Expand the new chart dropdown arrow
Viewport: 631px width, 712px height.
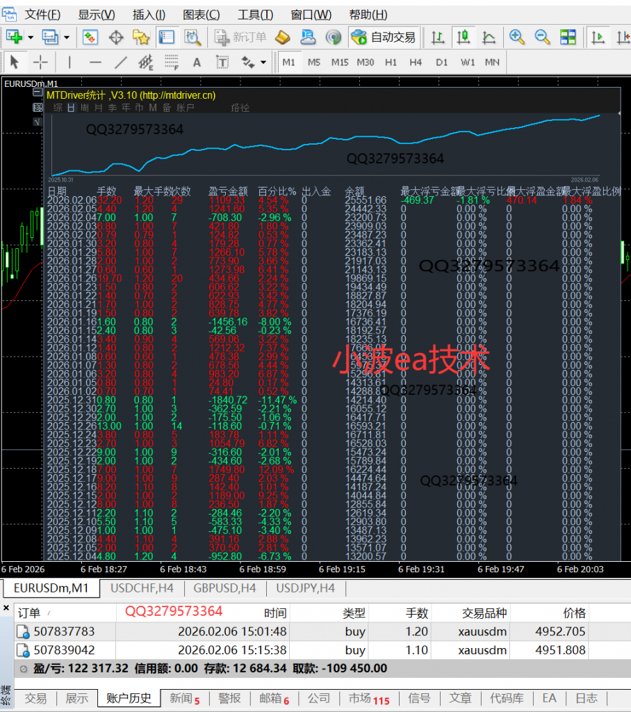(x=31, y=38)
